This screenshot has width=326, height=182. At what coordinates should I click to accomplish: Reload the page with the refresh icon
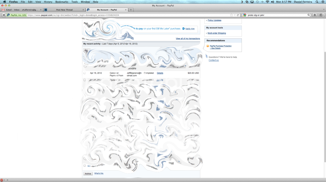(x=238, y=15)
